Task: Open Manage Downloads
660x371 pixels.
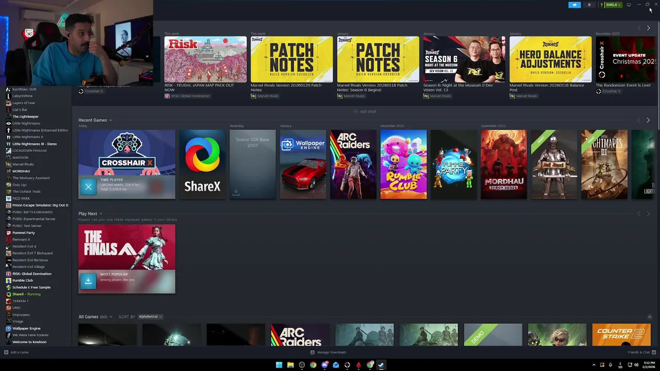Action: (x=328, y=352)
